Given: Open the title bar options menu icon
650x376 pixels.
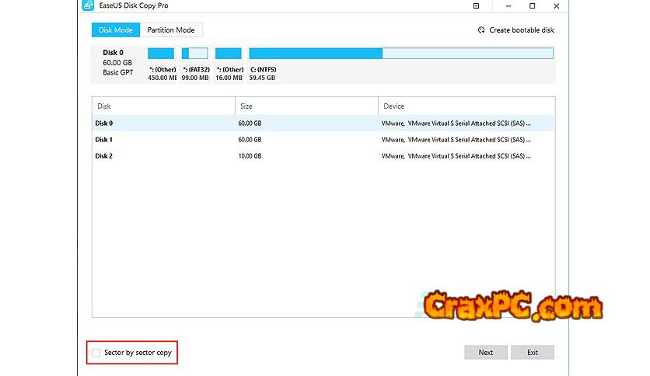Looking at the screenshot, I should pyautogui.click(x=476, y=6).
